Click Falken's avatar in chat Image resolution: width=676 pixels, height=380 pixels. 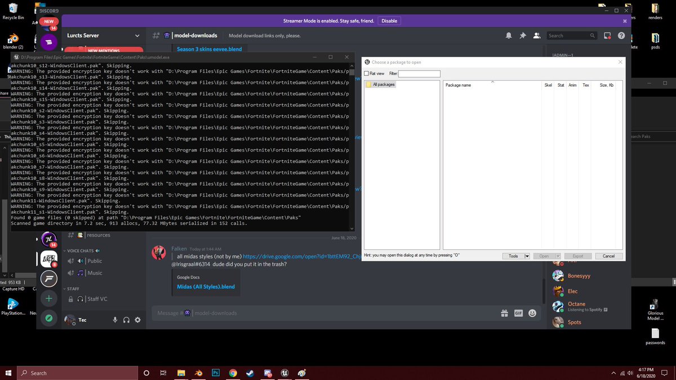tap(159, 253)
